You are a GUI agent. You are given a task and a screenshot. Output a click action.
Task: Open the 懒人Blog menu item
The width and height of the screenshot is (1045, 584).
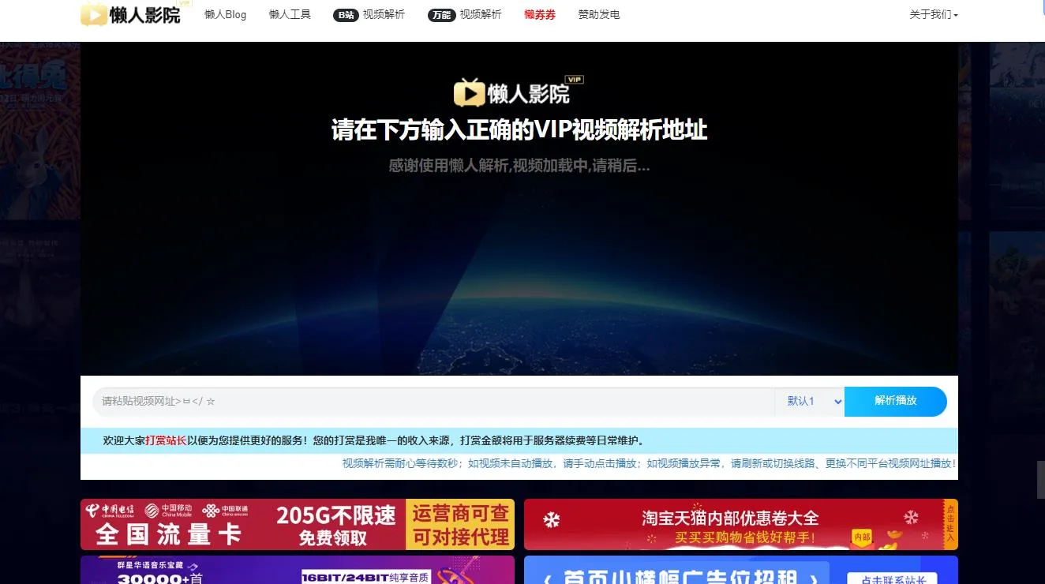click(x=225, y=15)
